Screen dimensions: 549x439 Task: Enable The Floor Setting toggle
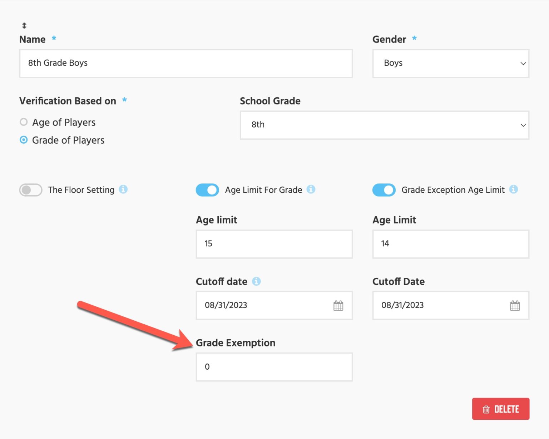point(31,190)
